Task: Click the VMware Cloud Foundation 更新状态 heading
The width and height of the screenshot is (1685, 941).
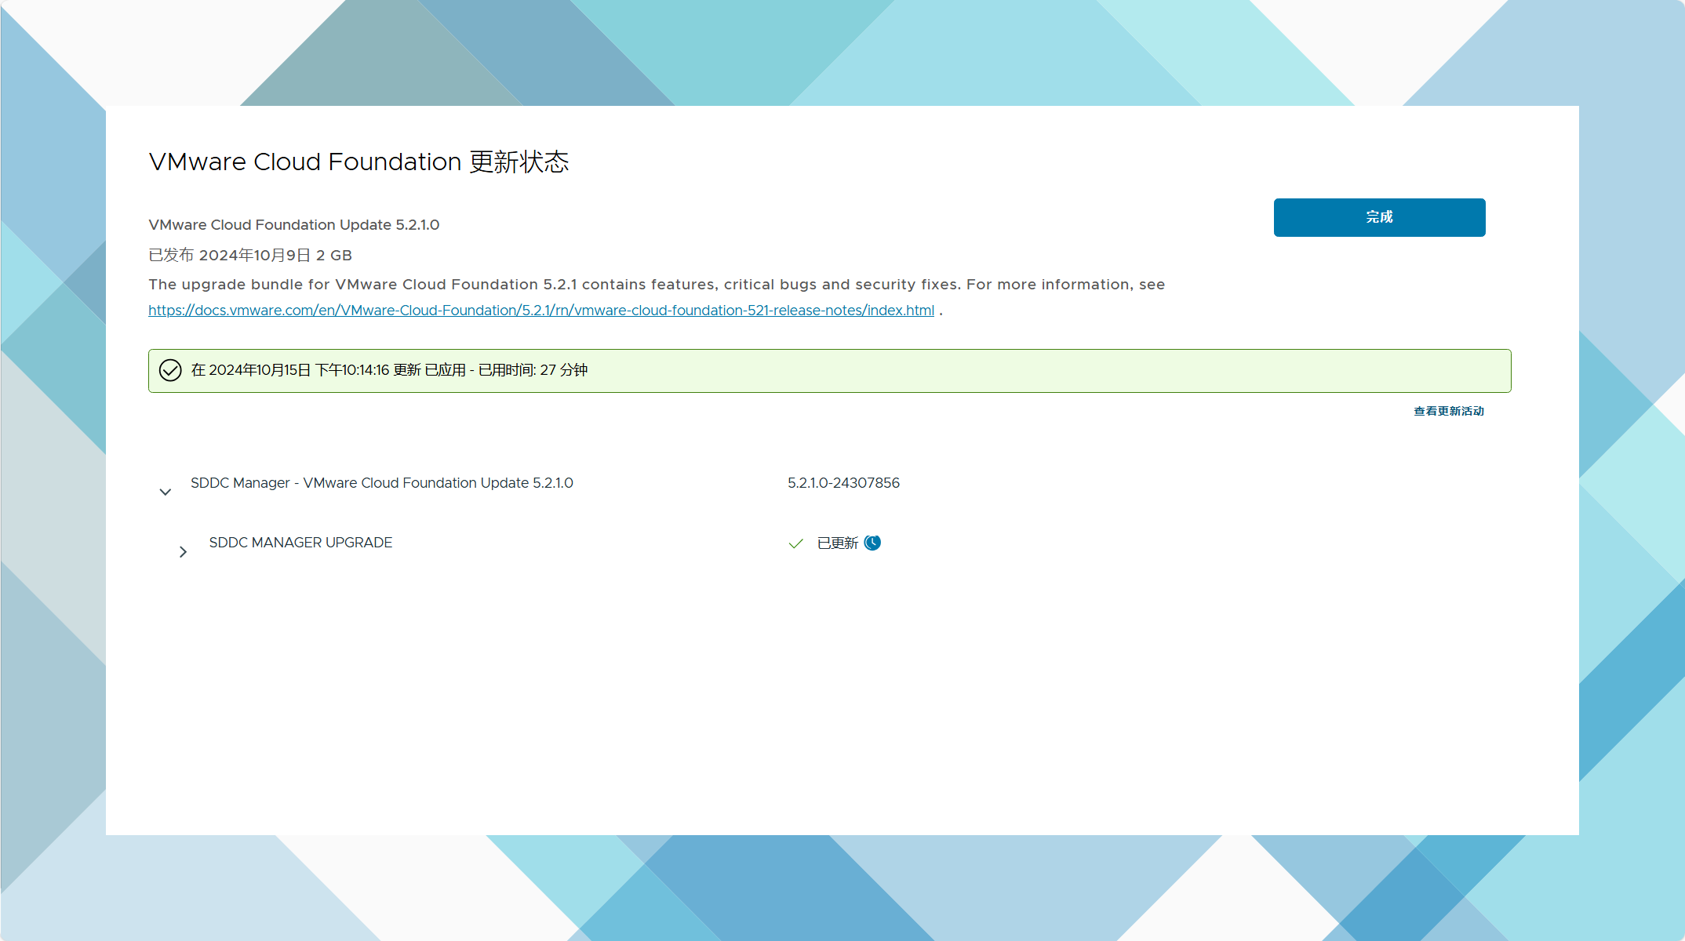Action: pos(358,162)
